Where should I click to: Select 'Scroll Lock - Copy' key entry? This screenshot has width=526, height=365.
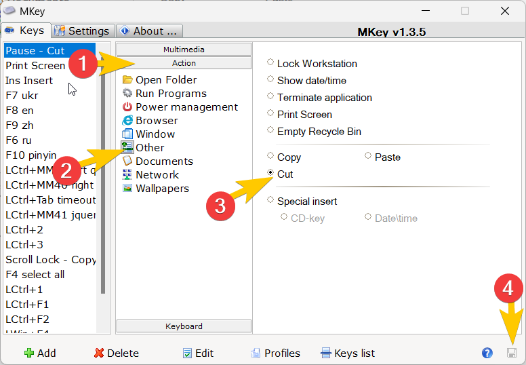click(x=49, y=260)
